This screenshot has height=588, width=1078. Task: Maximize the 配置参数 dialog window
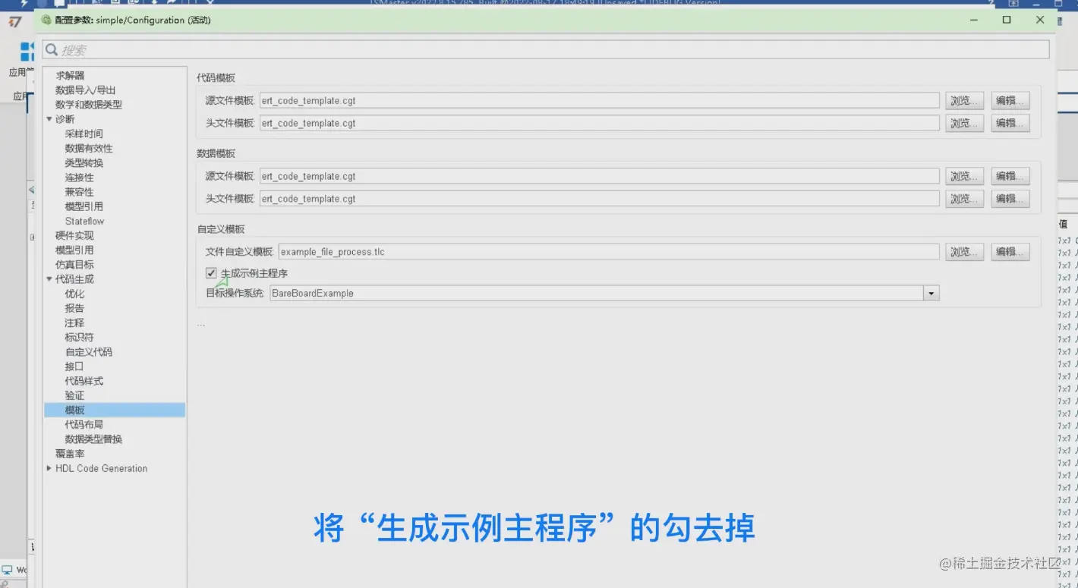(x=1007, y=20)
